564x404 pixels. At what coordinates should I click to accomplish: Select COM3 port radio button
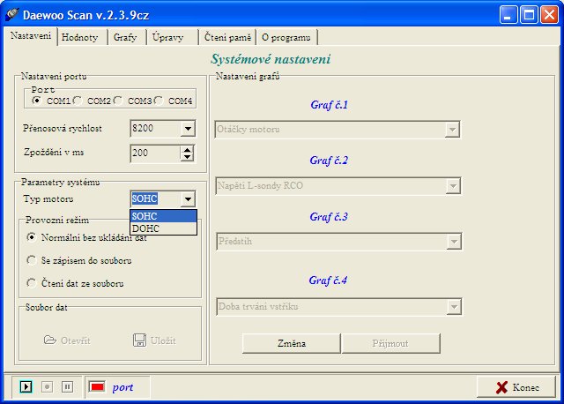(118, 101)
